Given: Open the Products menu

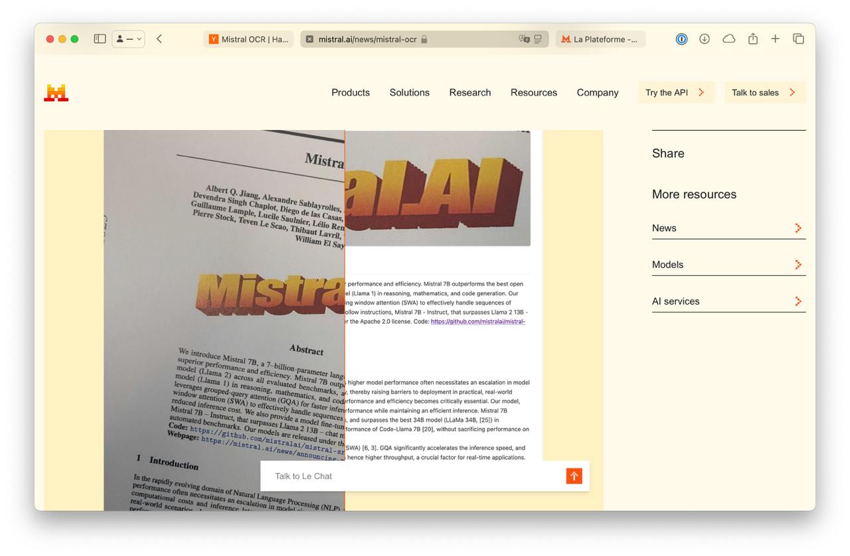Looking at the screenshot, I should (x=351, y=93).
